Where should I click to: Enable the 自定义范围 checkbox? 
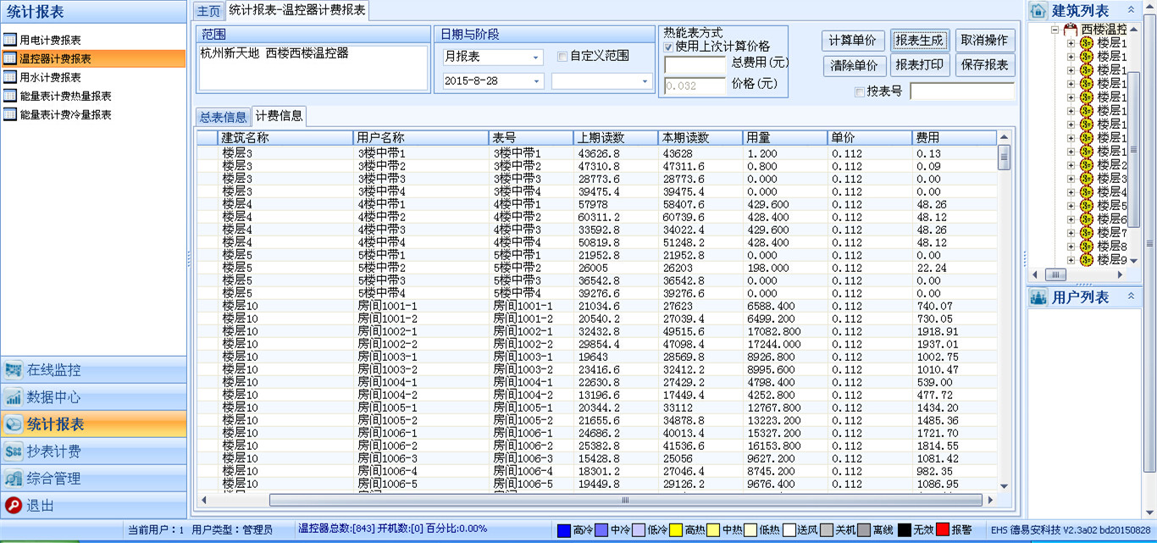pos(562,57)
